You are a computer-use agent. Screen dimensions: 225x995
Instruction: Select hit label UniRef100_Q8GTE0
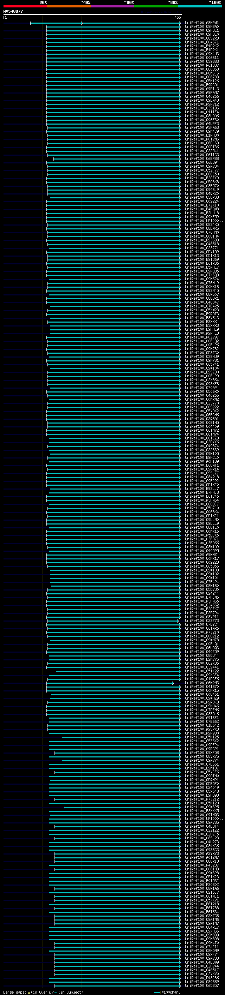pos(202,528)
